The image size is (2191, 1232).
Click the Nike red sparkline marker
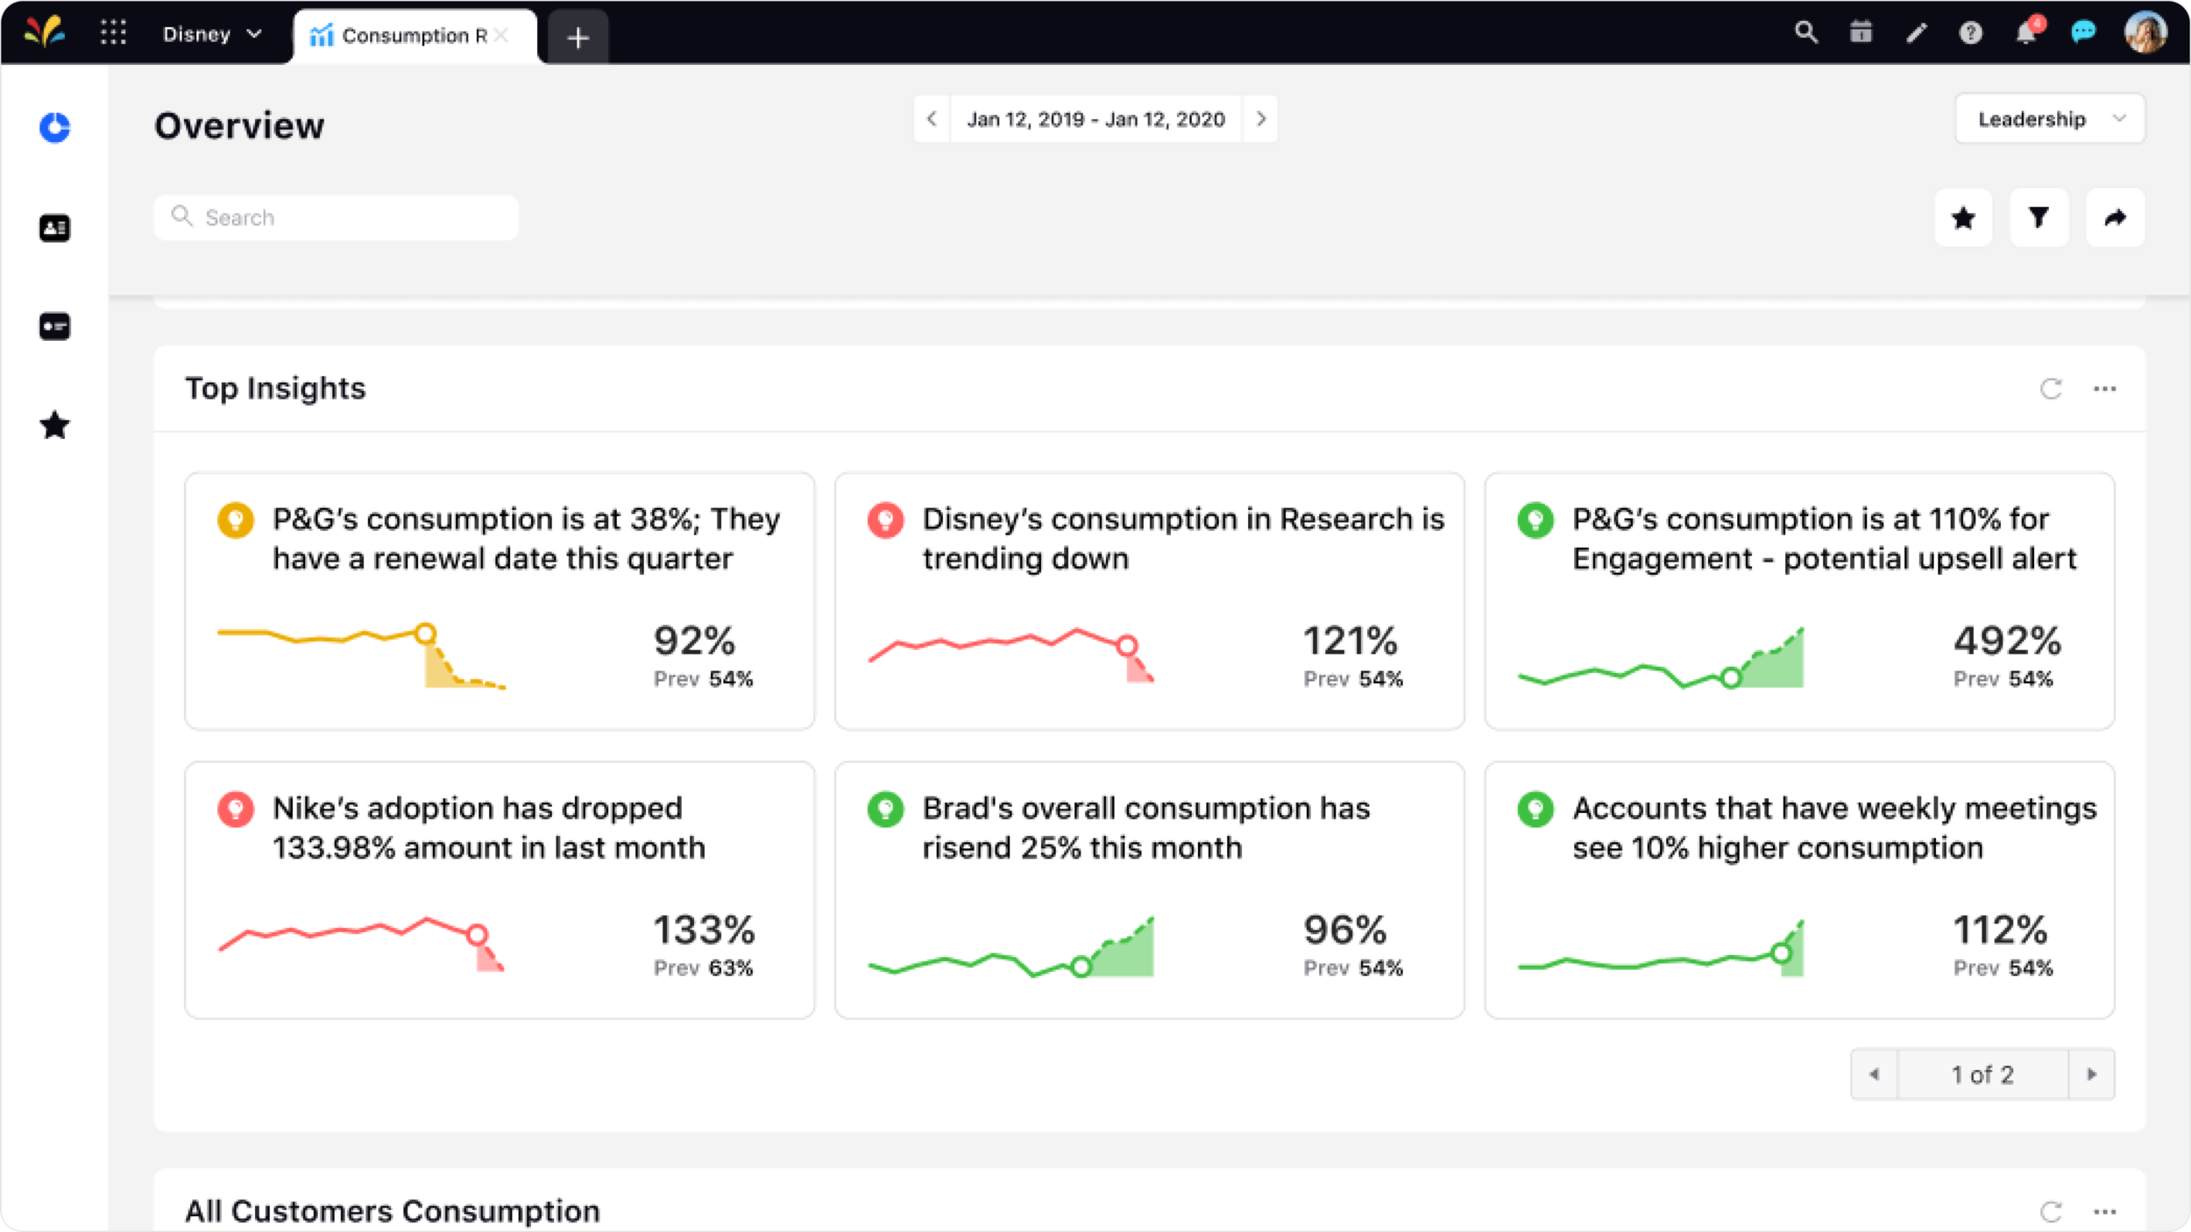tap(477, 935)
